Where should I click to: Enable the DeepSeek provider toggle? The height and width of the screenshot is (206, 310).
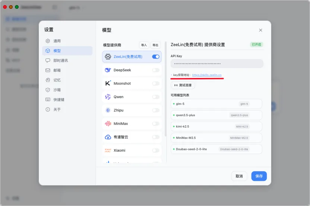(x=156, y=70)
